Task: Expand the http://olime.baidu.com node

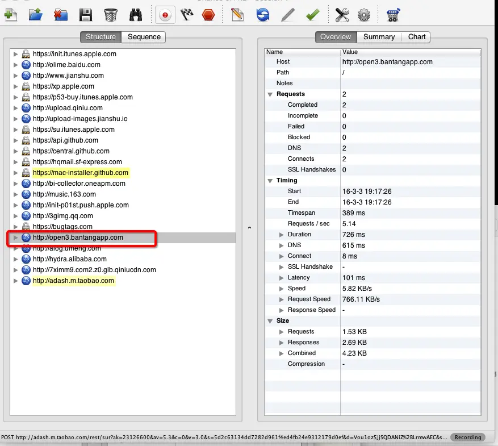Action: [15, 65]
